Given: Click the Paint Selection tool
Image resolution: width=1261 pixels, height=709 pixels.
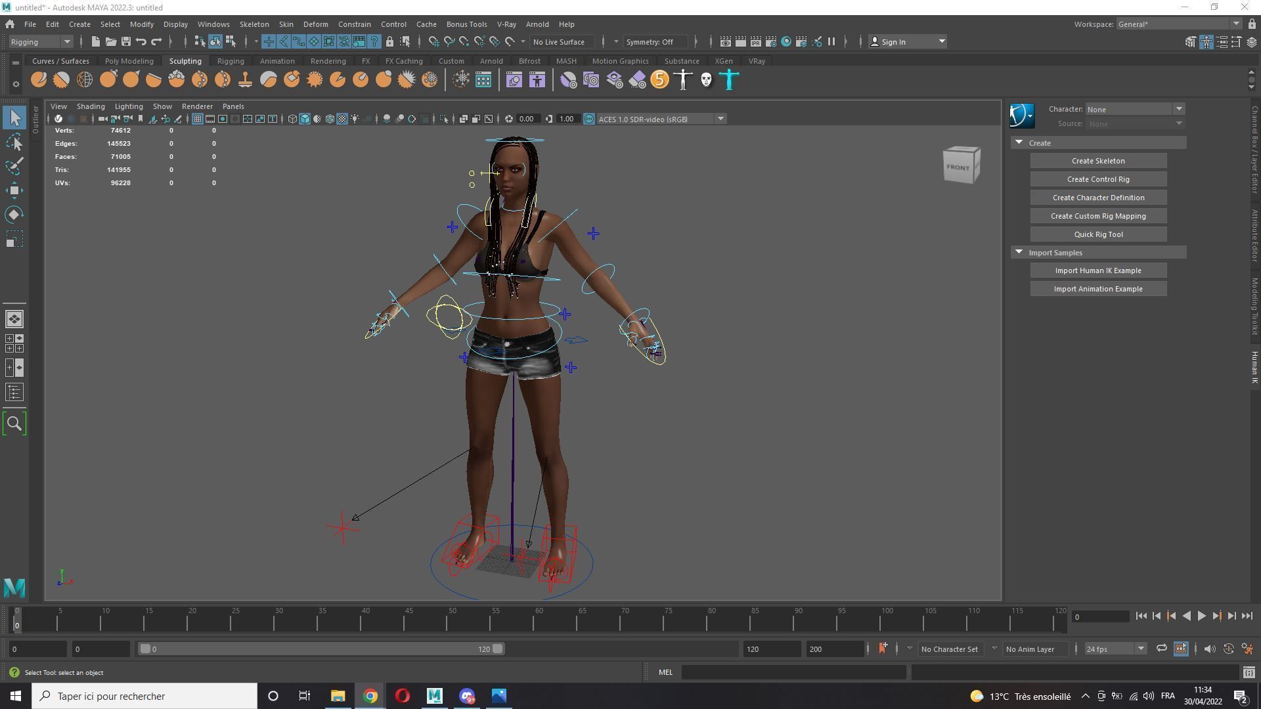Looking at the screenshot, I should [14, 166].
